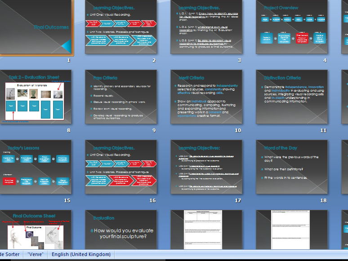Select slide 9 Pass Criteria thumbnail
Image resolution: width=348 pixels, height=261 pixels.
tap(121, 97)
